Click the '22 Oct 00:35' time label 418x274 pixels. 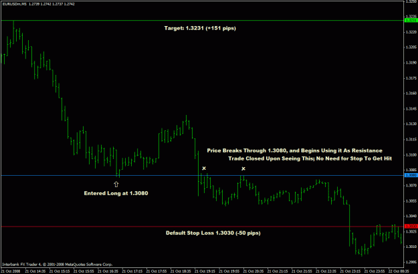click(x=399, y=271)
